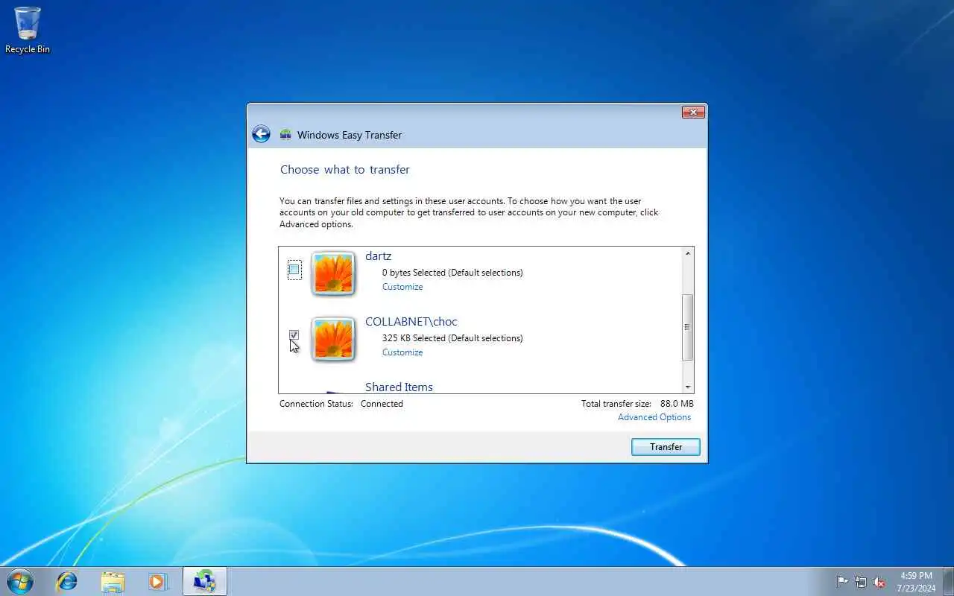Click the account list scrollbar thumb
This screenshot has height=596, width=954.
(x=687, y=327)
